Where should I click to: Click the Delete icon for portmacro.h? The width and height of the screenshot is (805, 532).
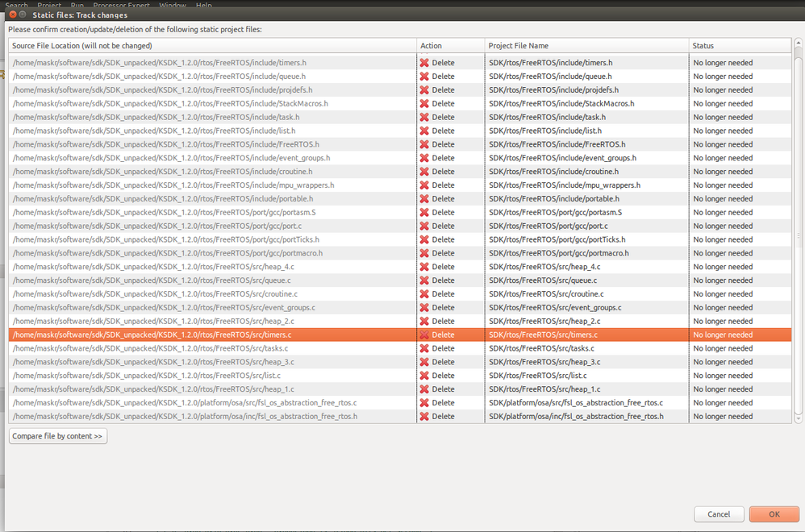424,253
